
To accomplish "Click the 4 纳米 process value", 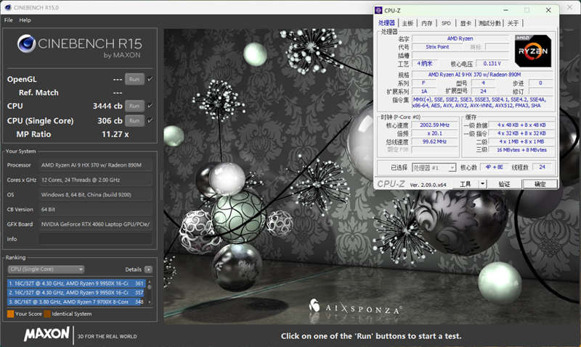I will coord(425,64).
